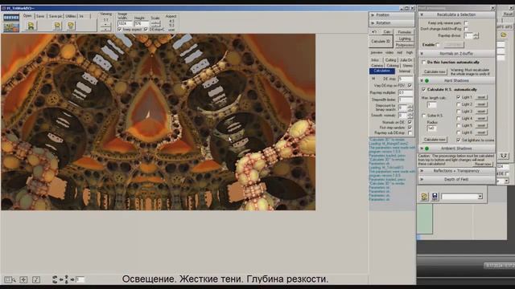Open the Camera tab
Image resolution: width=515 pixels, height=289 pixels.
[377, 66]
